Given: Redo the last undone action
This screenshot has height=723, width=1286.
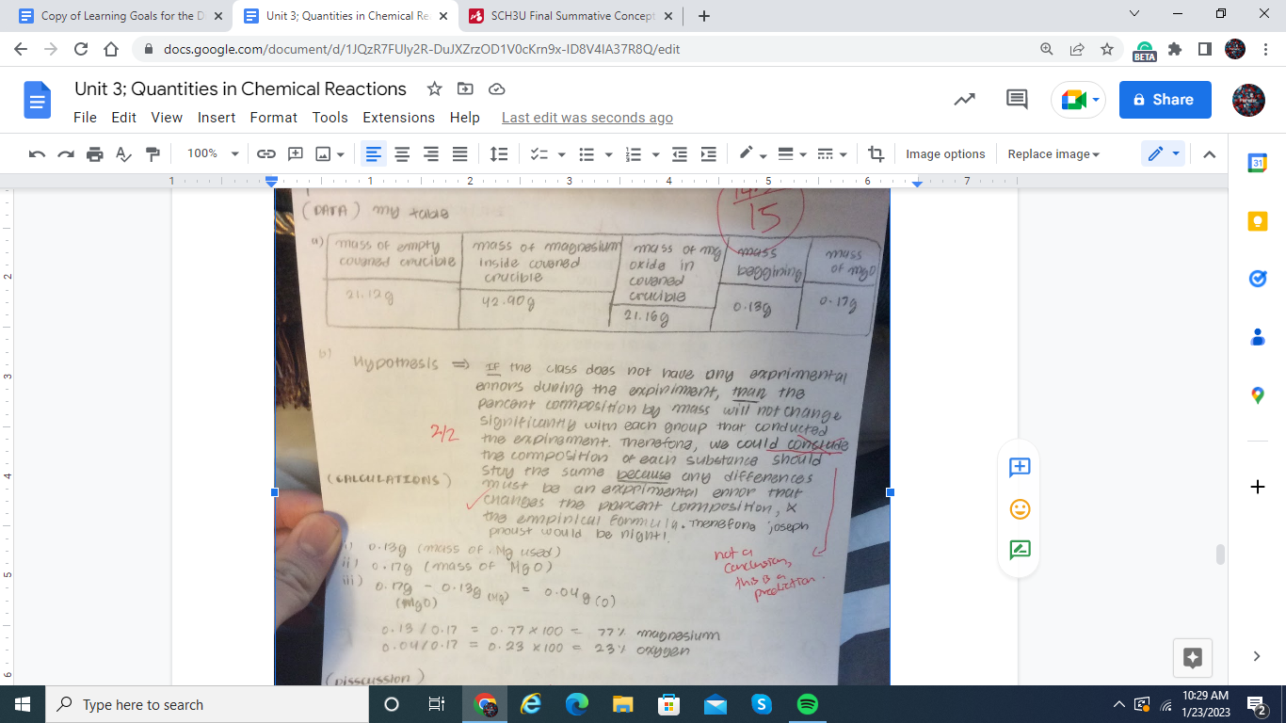Looking at the screenshot, I should click(x=66, y=154).
